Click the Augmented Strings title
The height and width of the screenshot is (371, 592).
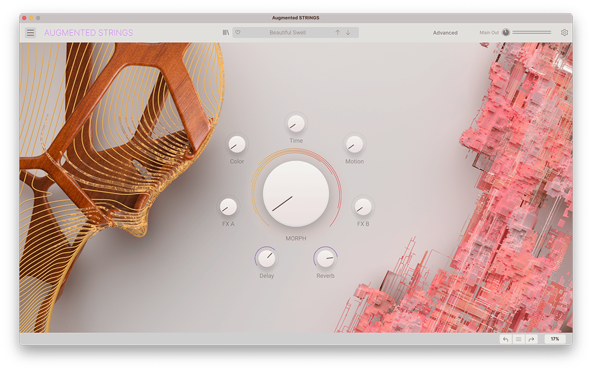89,33
